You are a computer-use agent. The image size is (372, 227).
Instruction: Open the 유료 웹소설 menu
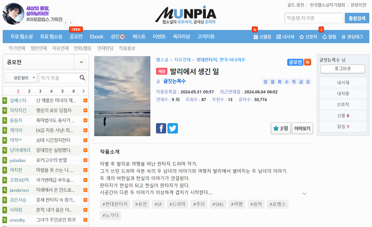[51, 37]
